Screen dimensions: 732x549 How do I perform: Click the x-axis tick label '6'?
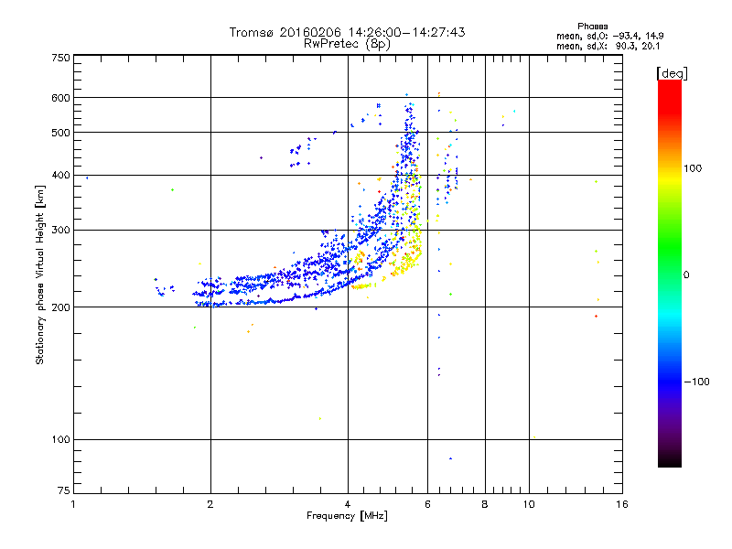tap(428, 504)
